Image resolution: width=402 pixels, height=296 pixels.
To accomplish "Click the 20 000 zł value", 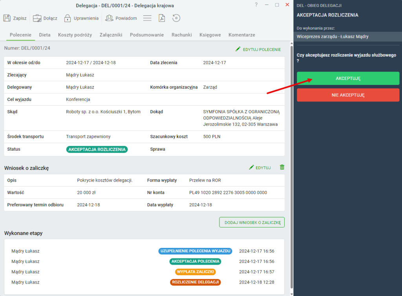I will [x=86, y=193].
